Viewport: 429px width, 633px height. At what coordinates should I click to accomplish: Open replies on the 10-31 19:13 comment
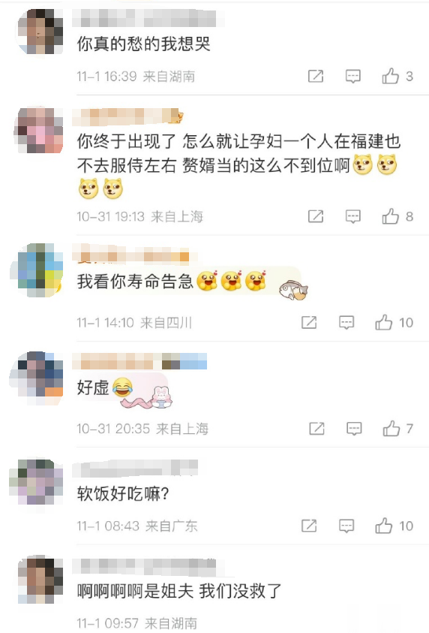[352, 217]
